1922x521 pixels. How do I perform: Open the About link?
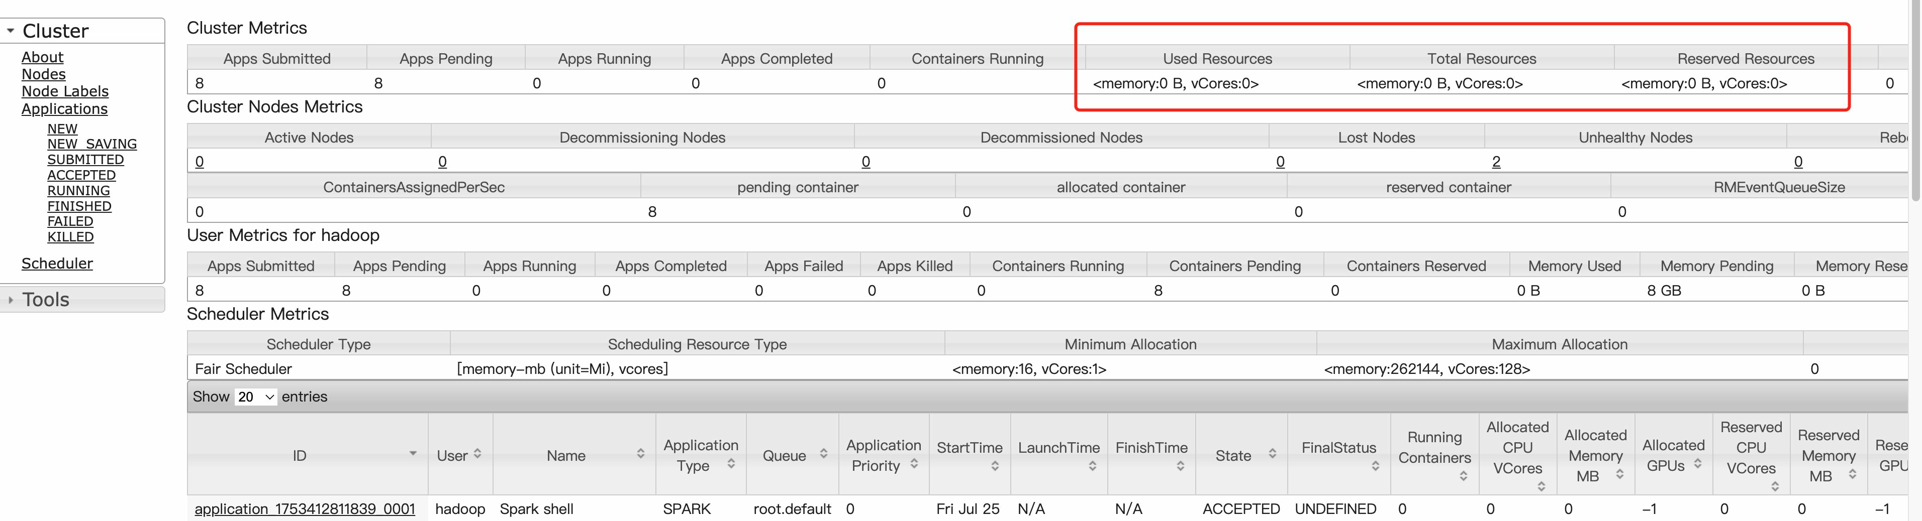[43, 57]
